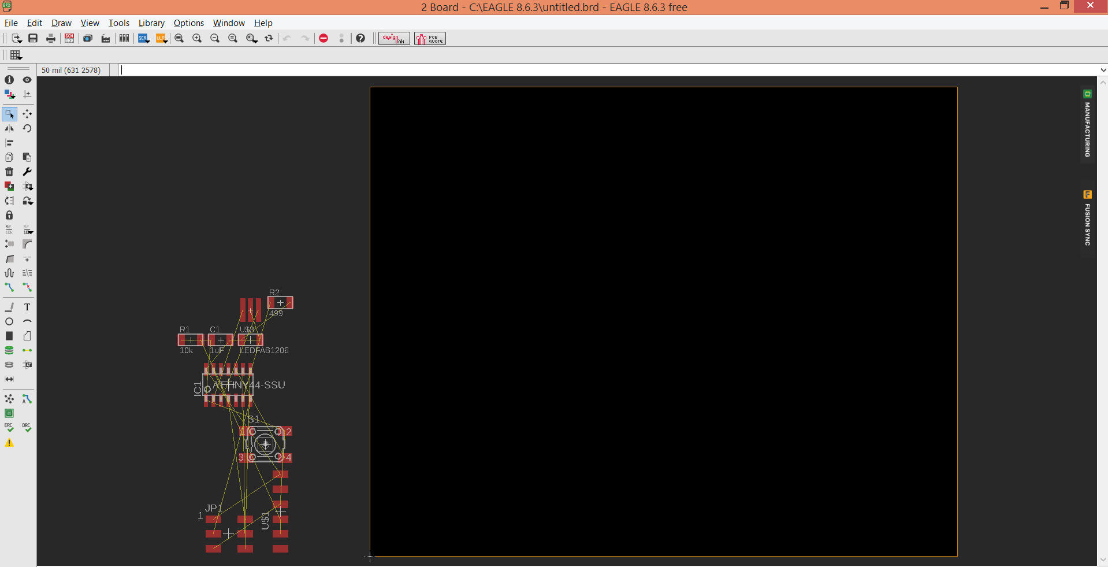
Task: Open the Library menu
Action: coord(151,23)
